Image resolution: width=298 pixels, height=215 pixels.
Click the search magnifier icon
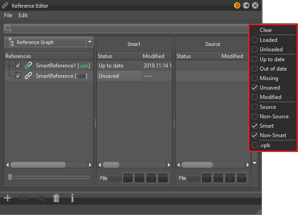[8, 29]
